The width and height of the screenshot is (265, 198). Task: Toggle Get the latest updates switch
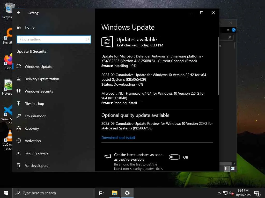click(174, 157)
